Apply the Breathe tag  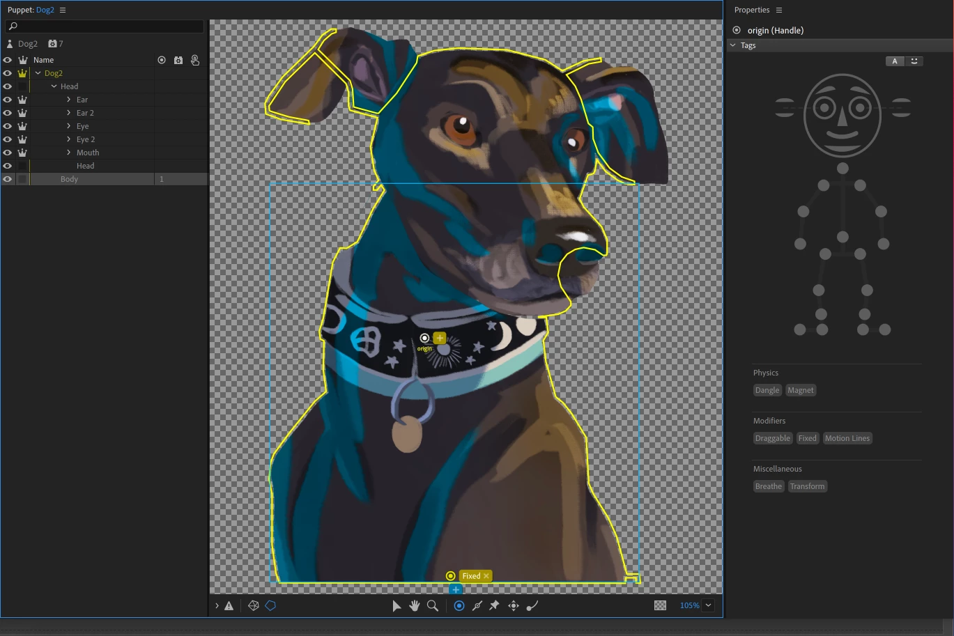(x=769, y=486)
